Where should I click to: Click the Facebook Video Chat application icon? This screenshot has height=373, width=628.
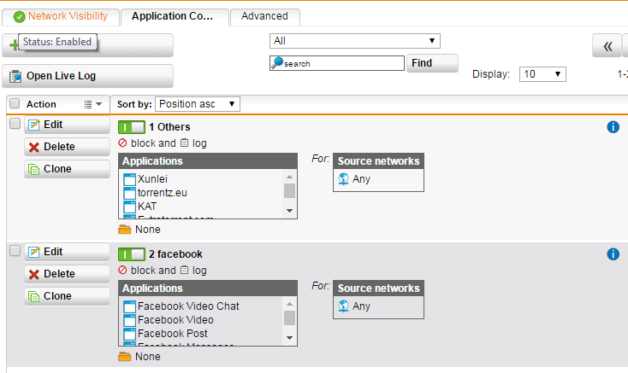(x=129, y=306)
